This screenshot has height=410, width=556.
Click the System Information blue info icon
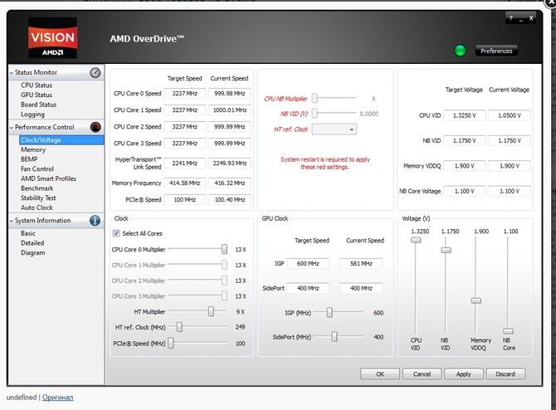point(95,221)
